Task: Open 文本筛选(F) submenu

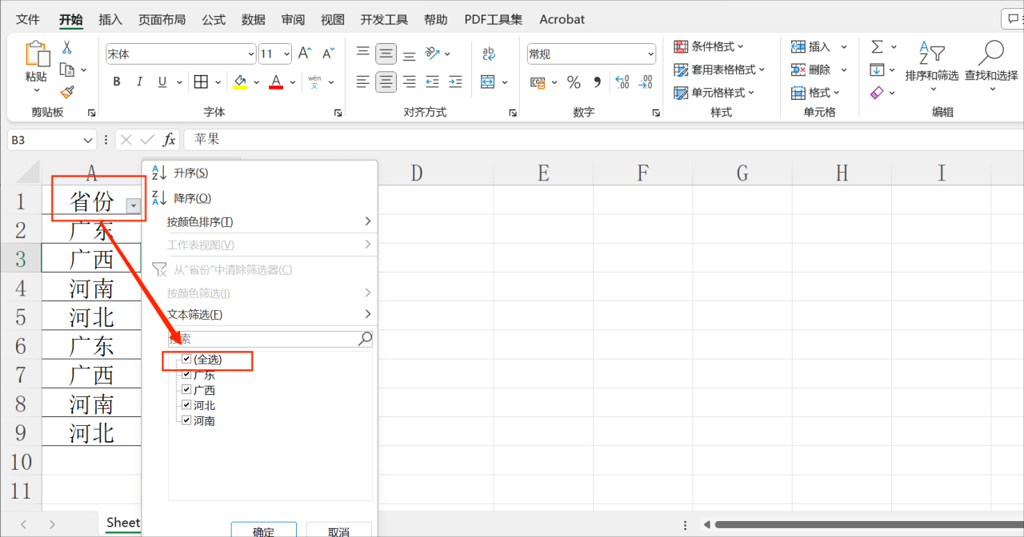Action: click(259, 314)
